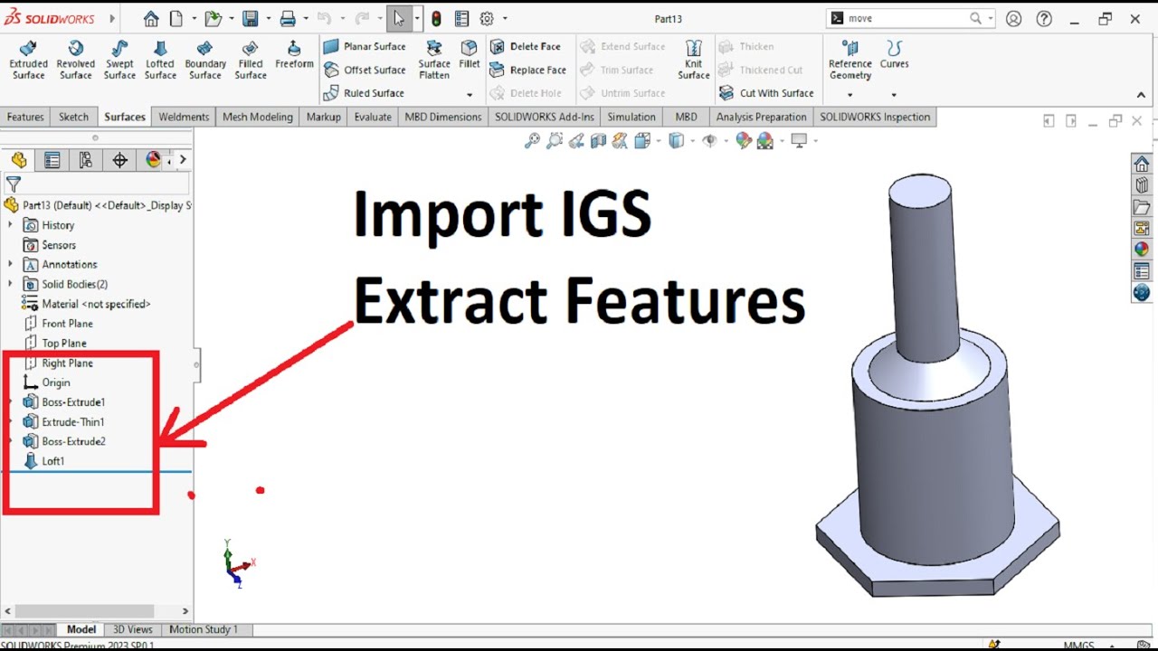The image size is (1158, 651).
Task: Select the Loft1 feature
Action: click(x=43, y=461)
